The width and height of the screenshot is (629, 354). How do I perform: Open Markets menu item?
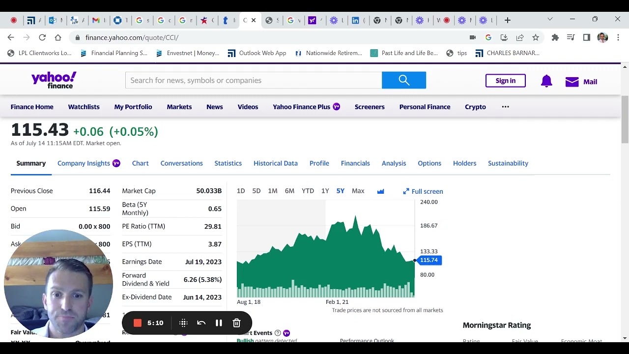tap(179, 107)
